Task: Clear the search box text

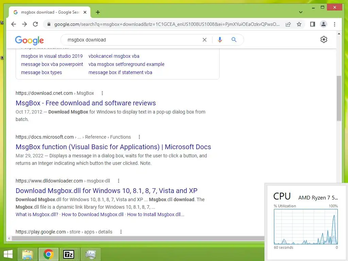Action: coord(204,40)
